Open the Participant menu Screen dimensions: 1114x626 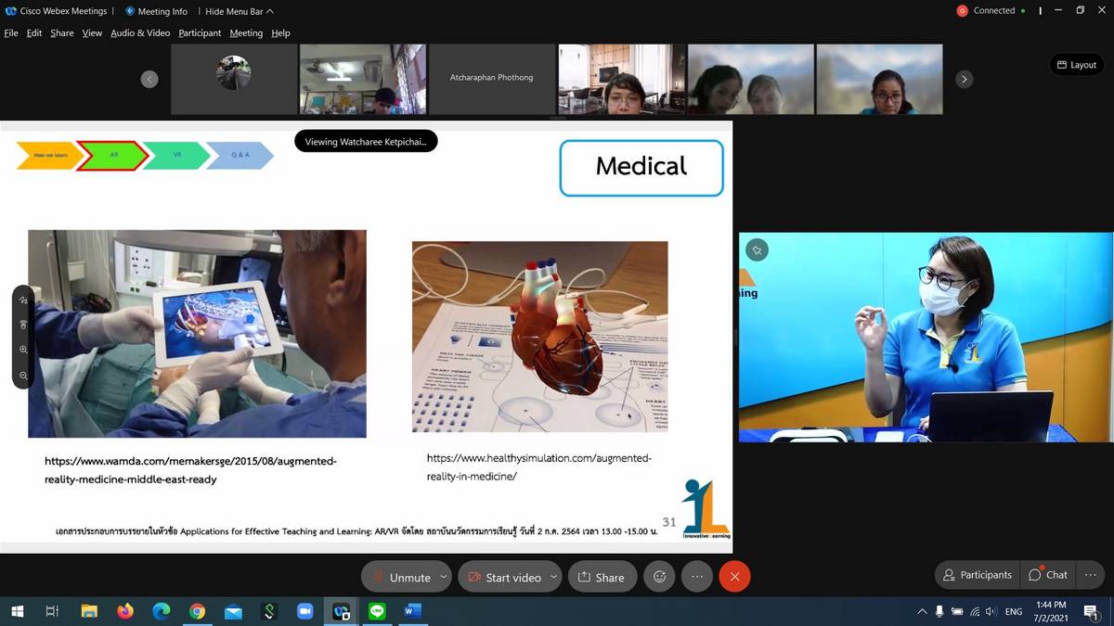pyautogui.click(x=200, y=32)
